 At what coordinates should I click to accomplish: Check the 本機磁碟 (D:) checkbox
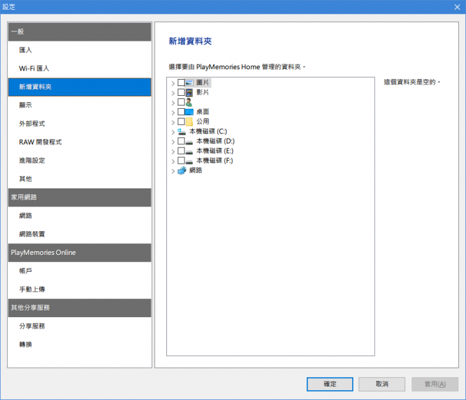point(181,141)
